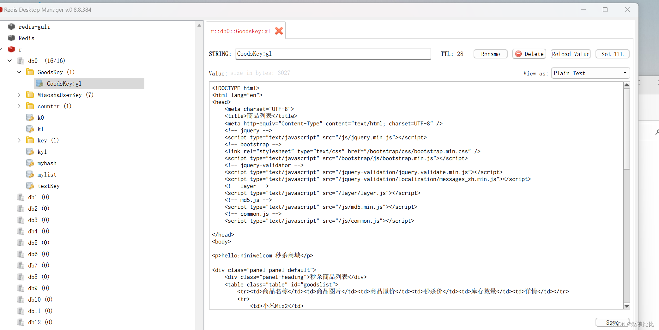Click inside the value text editor

point(416,195)
